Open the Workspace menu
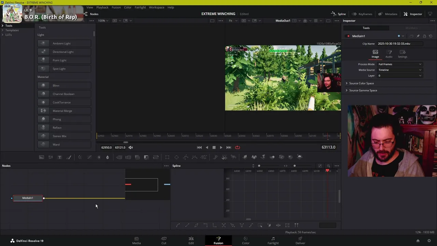437x246 pixels. 157,7
